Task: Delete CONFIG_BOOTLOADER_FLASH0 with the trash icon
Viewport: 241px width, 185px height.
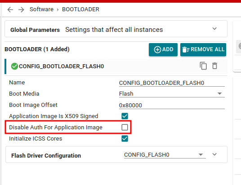Action: [x=215, y=66]
